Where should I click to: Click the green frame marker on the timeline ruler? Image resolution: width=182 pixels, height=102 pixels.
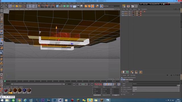pos(5,81)
